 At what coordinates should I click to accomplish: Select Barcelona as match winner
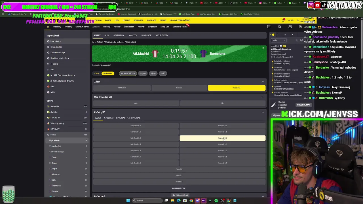(x=237, y=88)
